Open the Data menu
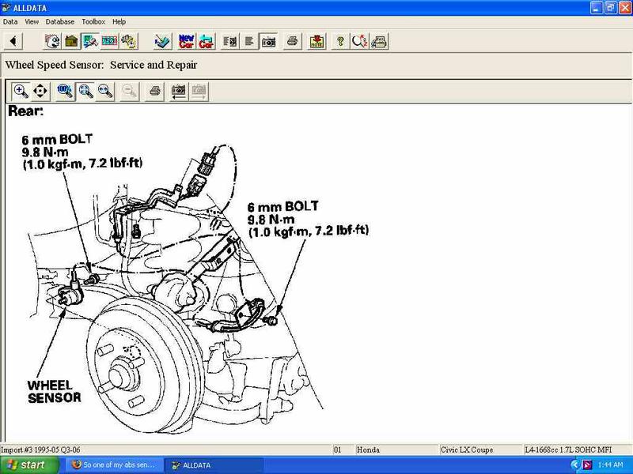 10,21
